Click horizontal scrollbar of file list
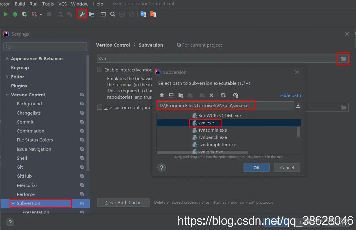356x230 pixels. pyautogui.click(x=202, y=152)
